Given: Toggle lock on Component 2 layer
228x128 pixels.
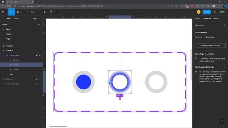Looking at the screenshot, I should coord(37,55).
